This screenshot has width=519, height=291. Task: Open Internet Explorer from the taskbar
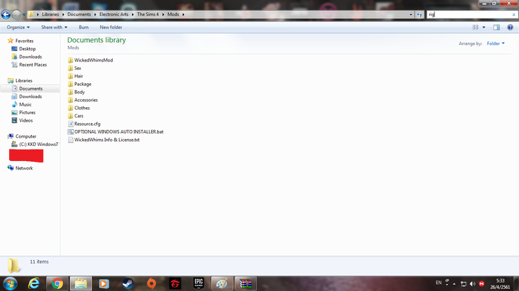[x=34, y=283]
